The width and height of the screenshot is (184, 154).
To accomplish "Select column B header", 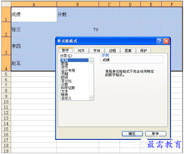I will tap(78, 5).
